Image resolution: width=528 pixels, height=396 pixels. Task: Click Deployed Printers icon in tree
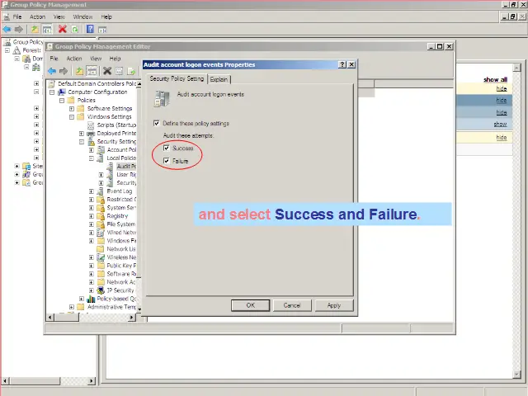(91, 134)
